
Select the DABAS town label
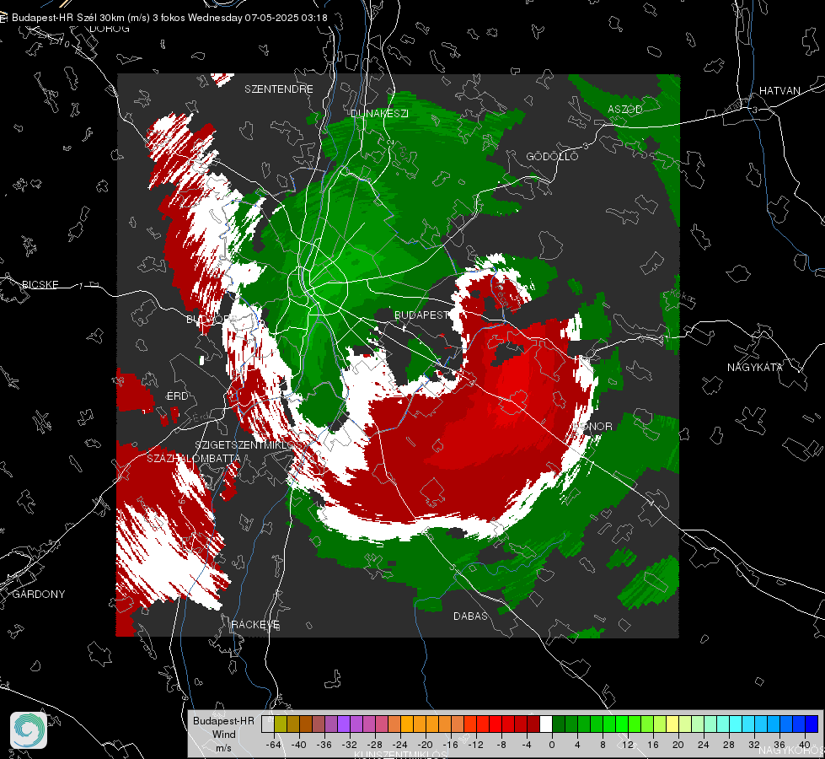tap(470, 616)
